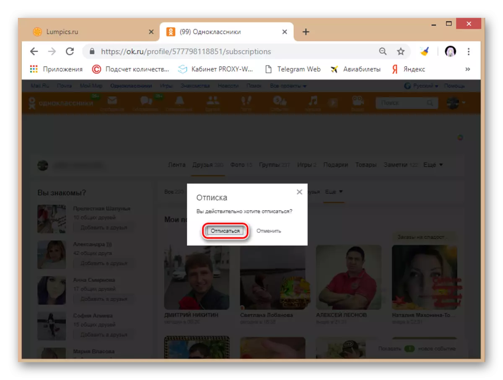Click Отменить in the Отписка dialog
Image resolution: width=503 pixels, height=380 pixels.
(269, 231)
